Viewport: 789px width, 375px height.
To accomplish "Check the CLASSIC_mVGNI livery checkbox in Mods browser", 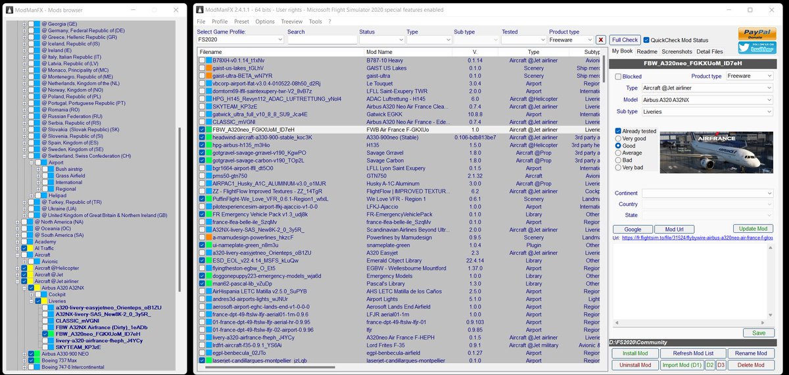I will pos(45,320).
